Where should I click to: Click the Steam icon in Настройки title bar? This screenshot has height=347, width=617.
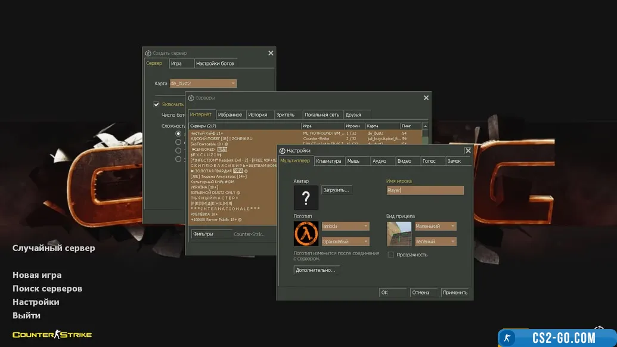click(x=282, y=151)
